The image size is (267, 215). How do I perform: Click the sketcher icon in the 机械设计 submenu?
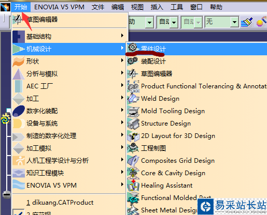point(133,74)
